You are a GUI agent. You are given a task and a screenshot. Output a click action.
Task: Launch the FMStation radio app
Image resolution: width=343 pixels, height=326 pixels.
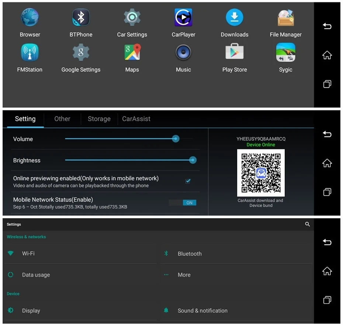click(x=30, y=58)
